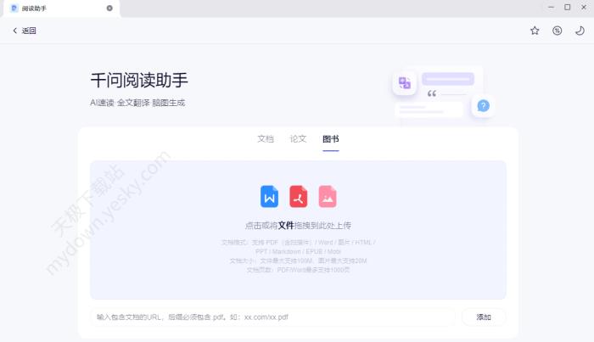Select the 图书 tab
The height and width of the screenshot is (342, 594).
coord(330,138)
